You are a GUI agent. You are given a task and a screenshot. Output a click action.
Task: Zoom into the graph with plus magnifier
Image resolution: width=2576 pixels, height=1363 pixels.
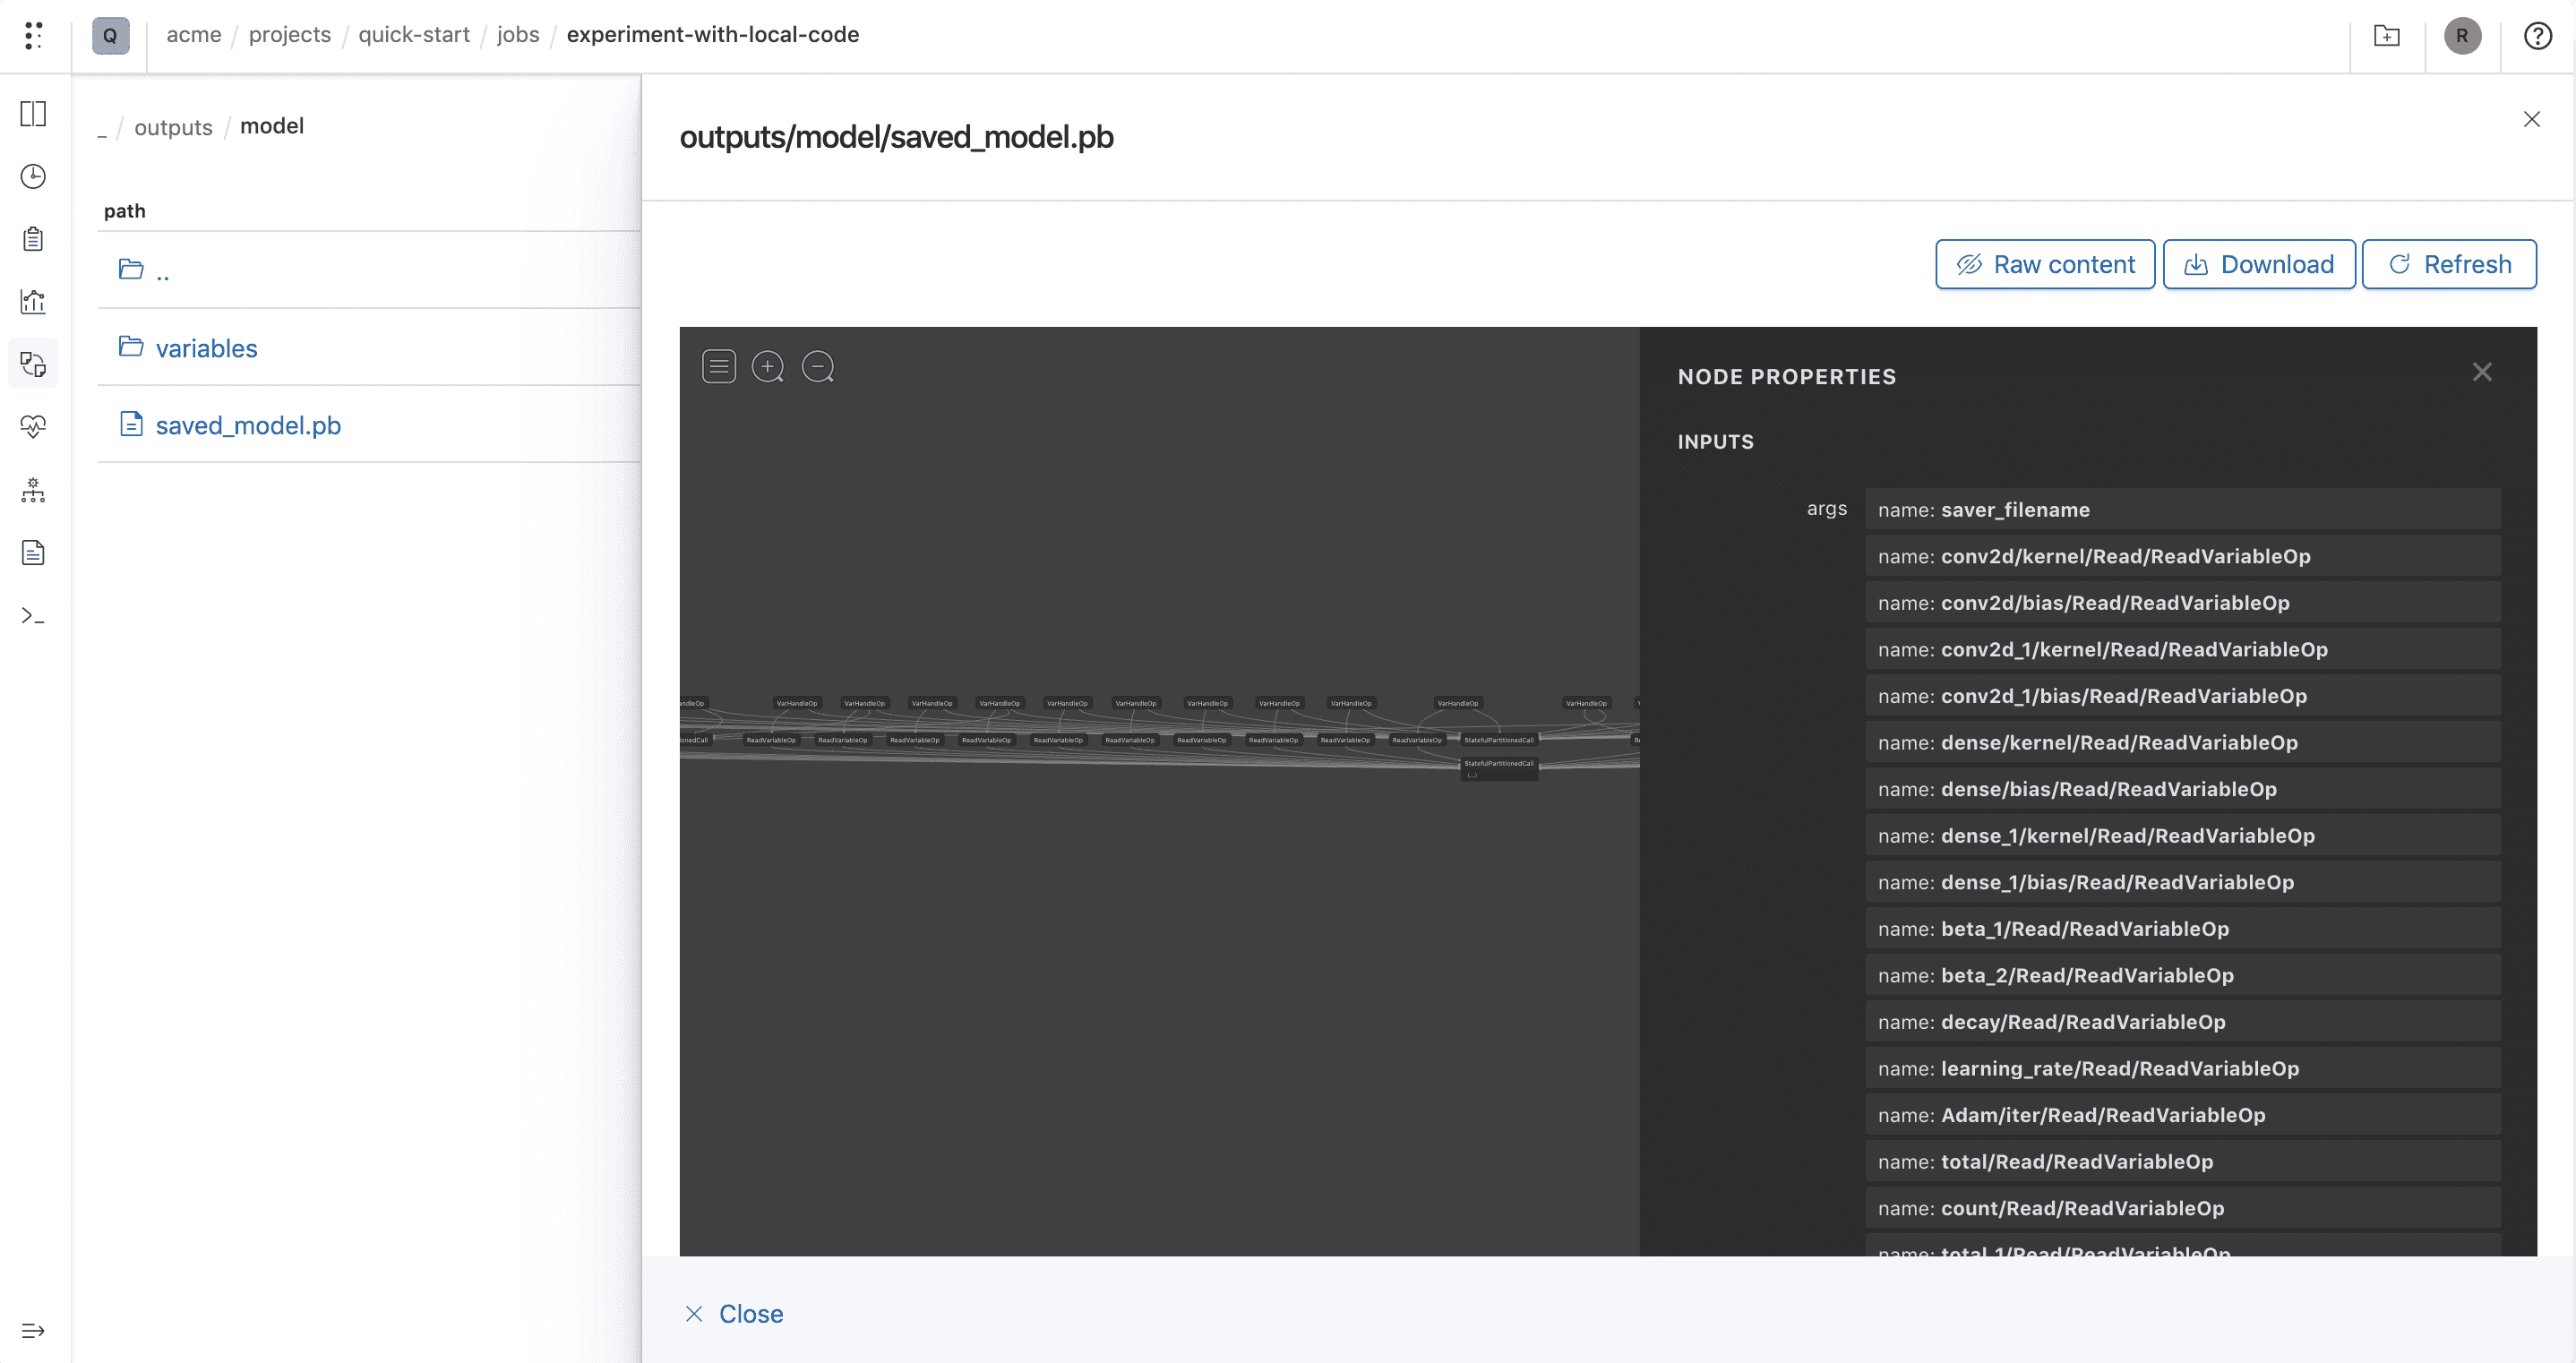click(x=768, y=366)
